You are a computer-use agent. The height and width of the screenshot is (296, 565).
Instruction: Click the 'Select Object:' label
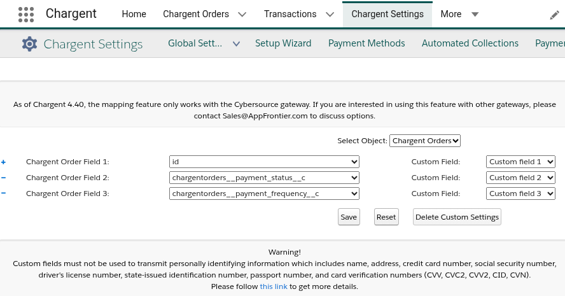point(362,141)
